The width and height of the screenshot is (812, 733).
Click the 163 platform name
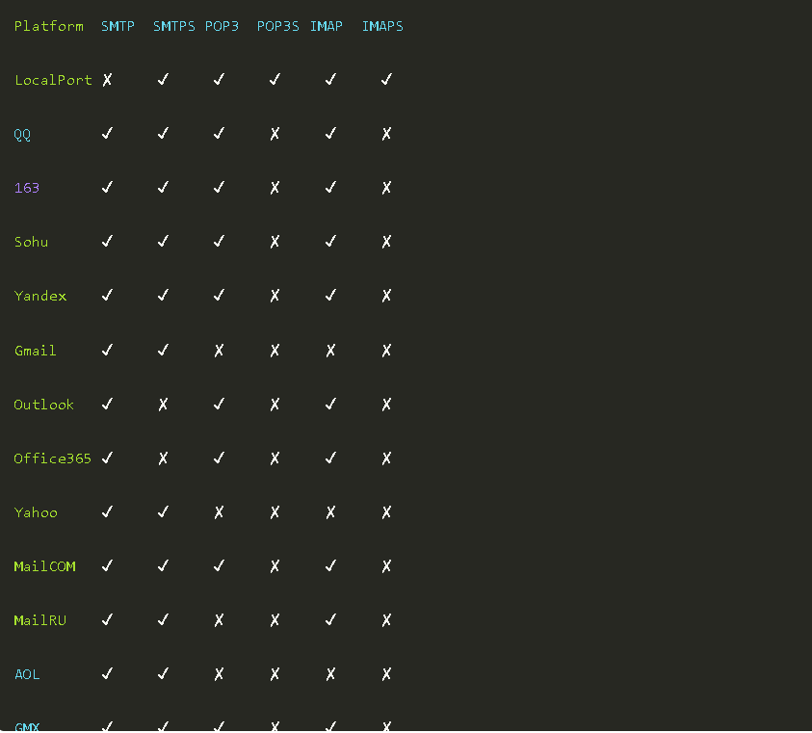click(x=27, y=188)
